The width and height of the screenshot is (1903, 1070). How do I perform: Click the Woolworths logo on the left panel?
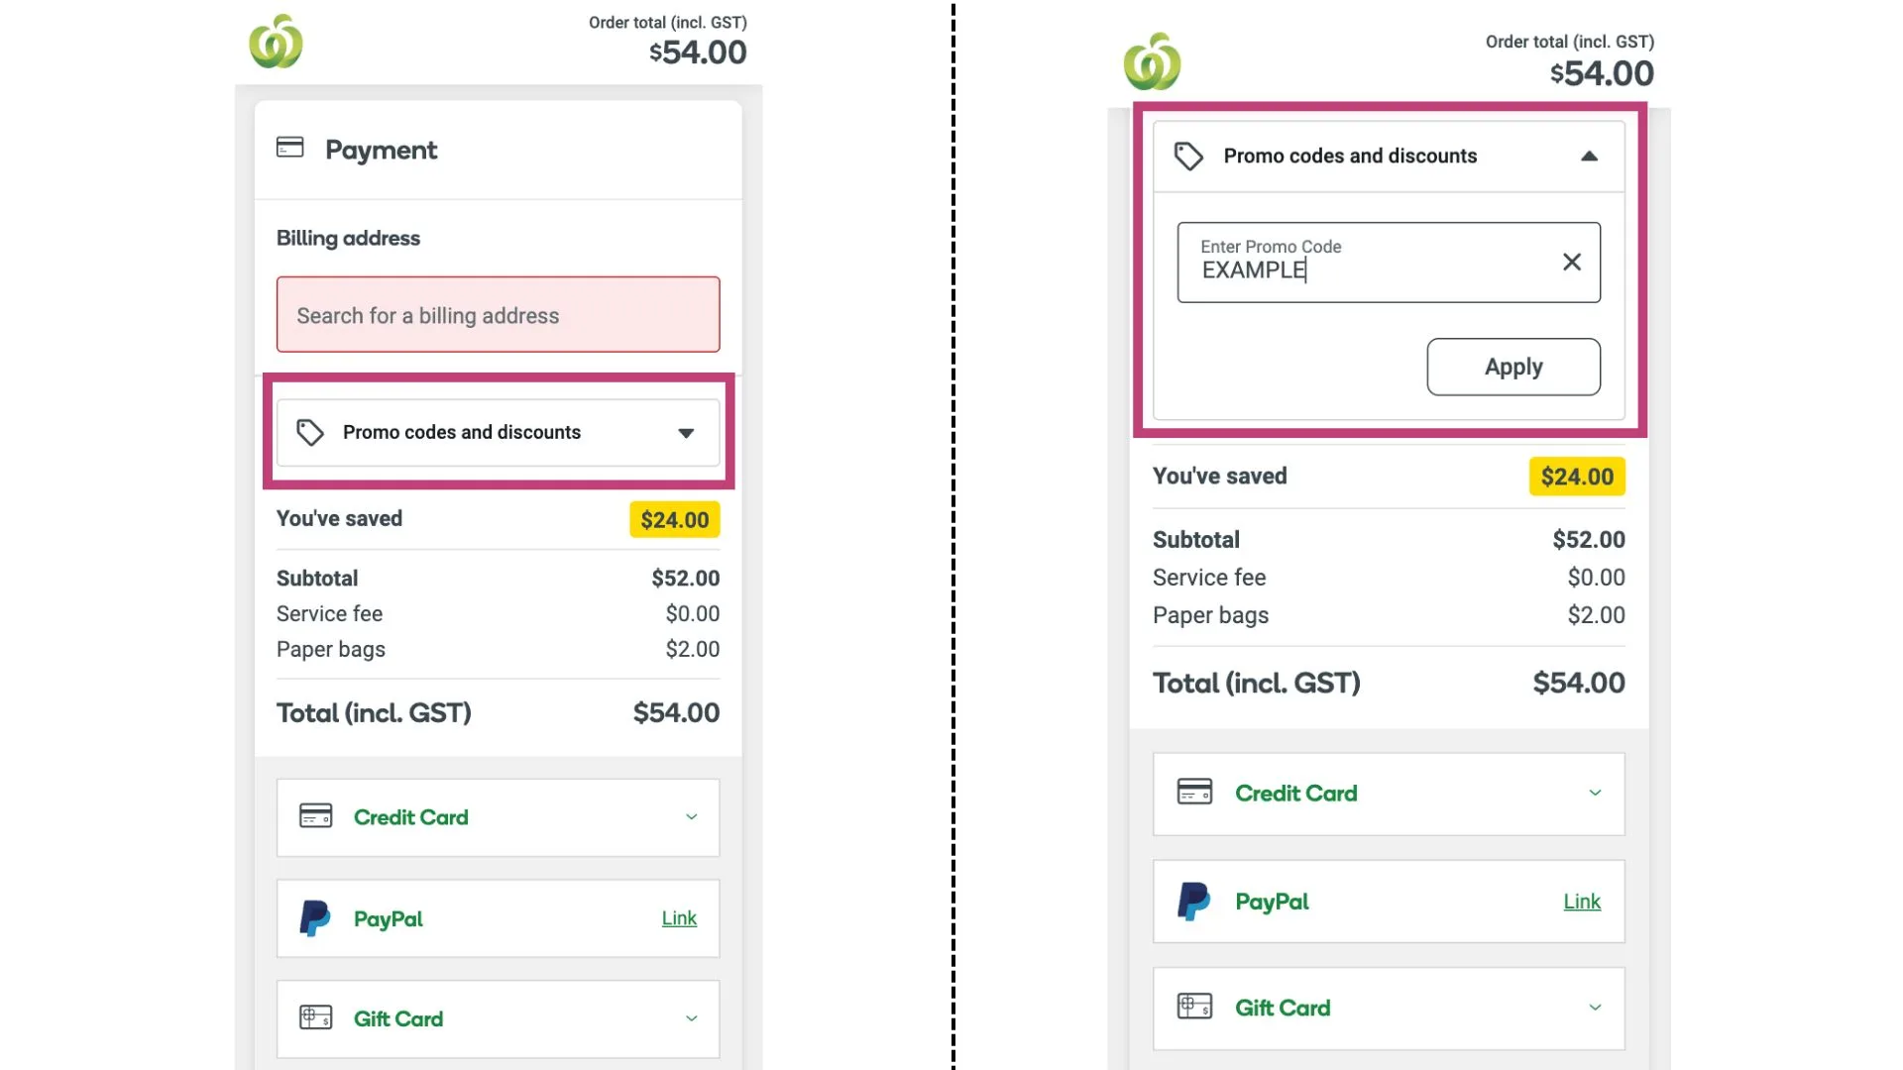click(x=278, y=42)
